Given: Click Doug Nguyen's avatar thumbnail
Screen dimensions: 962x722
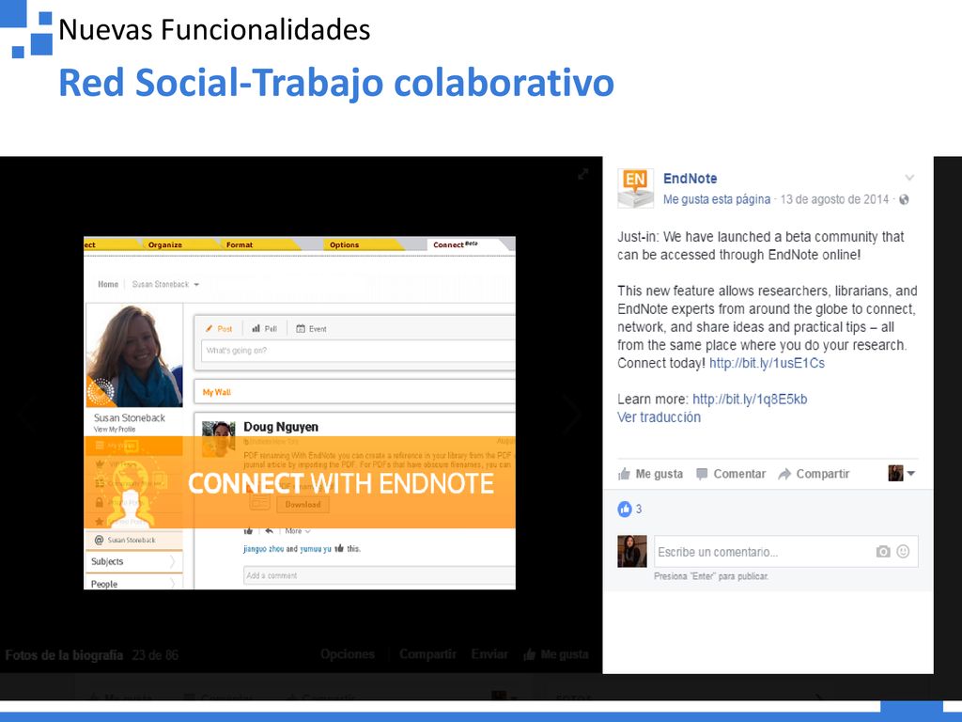Looking at the screenshot, I should (218, 438).
